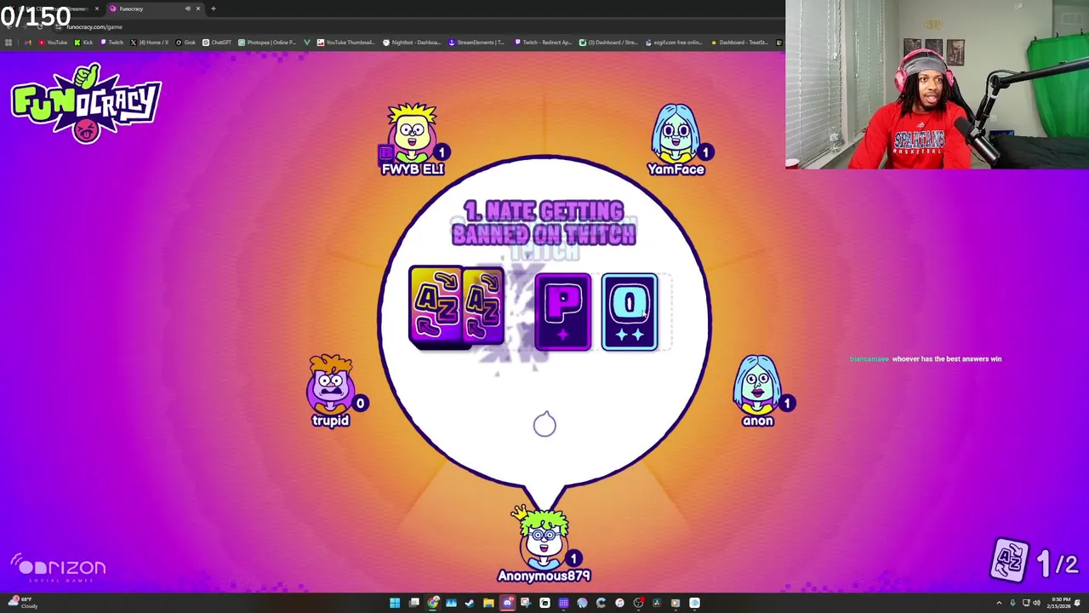Open the Kick bookmark

(x=83, y=42)
